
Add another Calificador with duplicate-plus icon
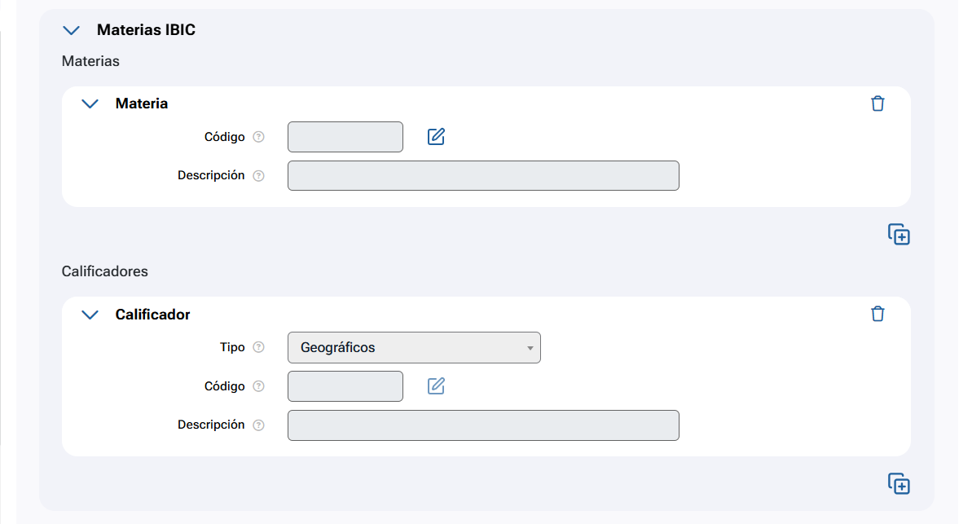coord(899,484)
